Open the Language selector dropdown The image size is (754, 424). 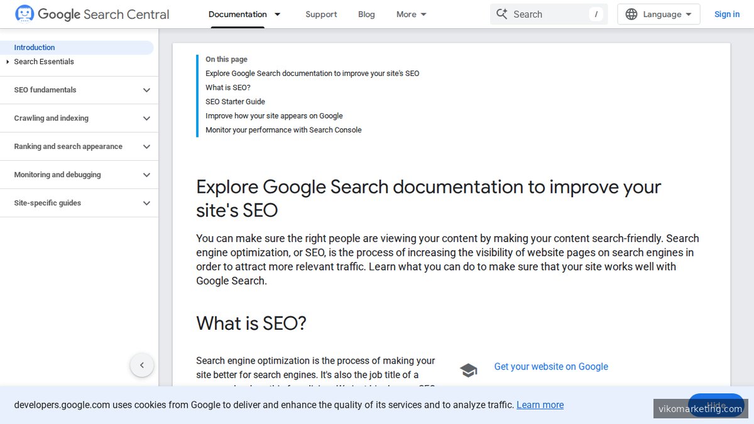point(658,13)
